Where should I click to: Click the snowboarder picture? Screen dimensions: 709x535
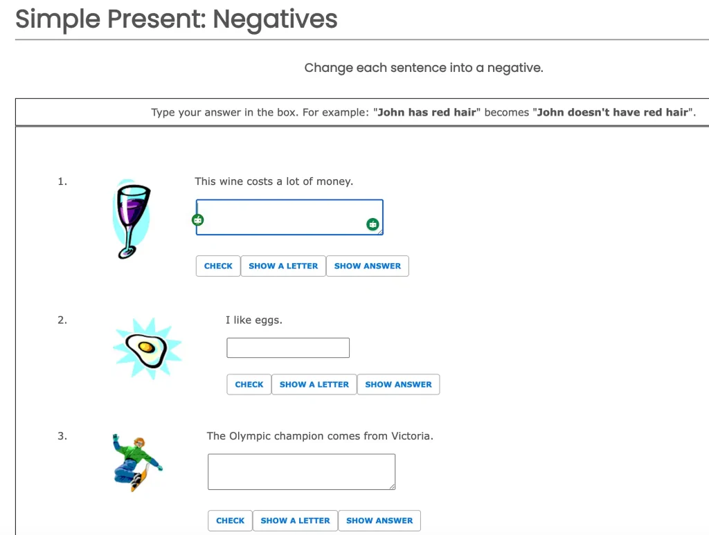137,462
